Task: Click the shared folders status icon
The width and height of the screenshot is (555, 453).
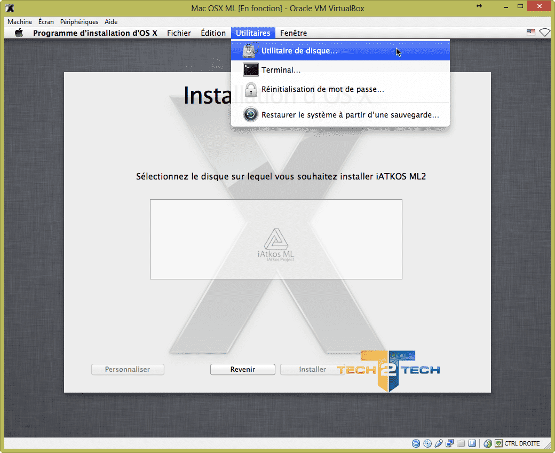Action: 461,443
